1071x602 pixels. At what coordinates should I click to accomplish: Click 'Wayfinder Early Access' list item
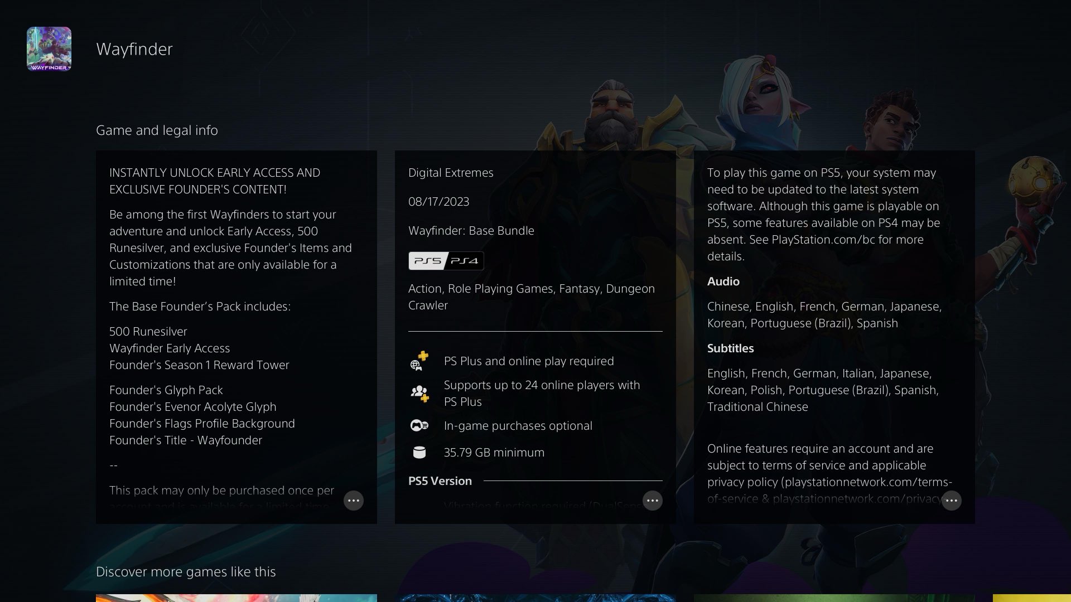tap(170, 348)
